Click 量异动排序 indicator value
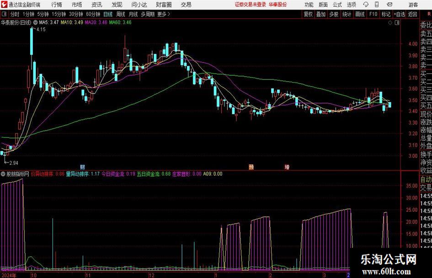This screenshot has width=432, height=278. coord(83,174)
